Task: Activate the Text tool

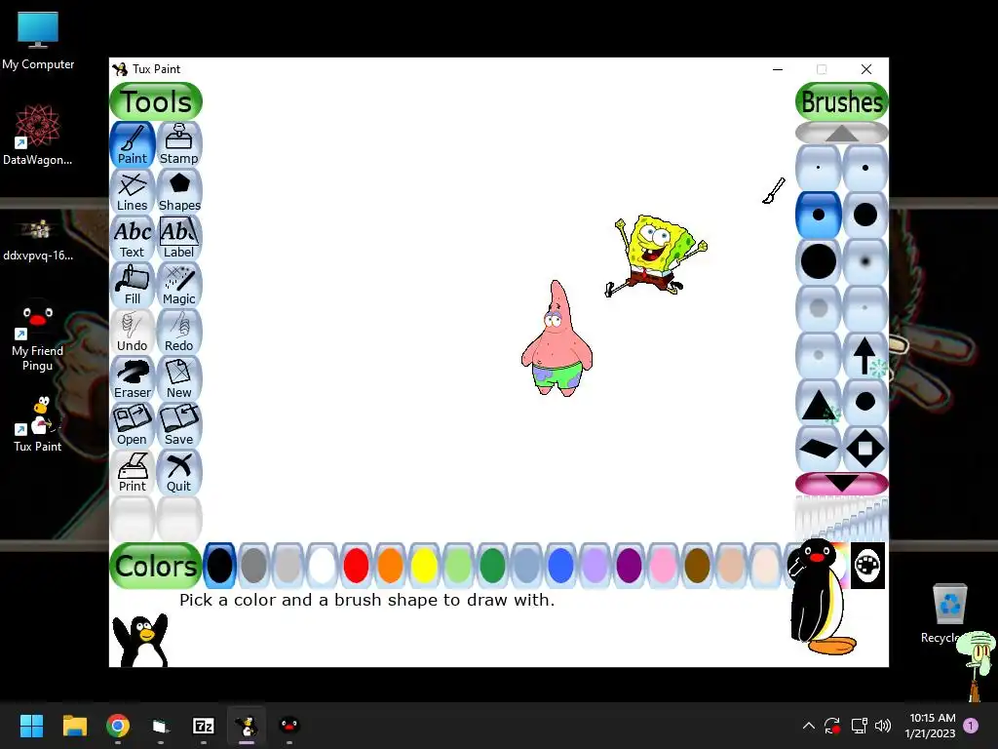Action: [133, 238]
